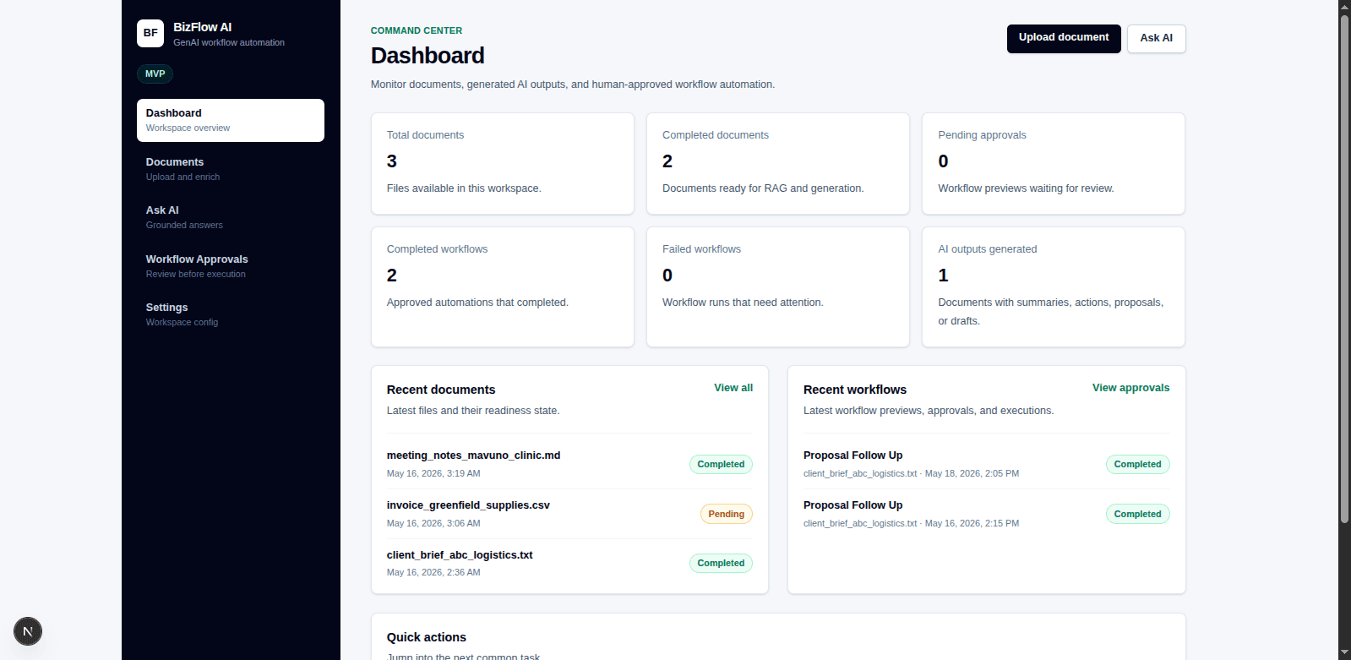Image resolution: width=1351 pixels, height=660 pixels.
Task: Click Pending badge for invoice_greenfield_supplies.csv
Action: [726, 514]
